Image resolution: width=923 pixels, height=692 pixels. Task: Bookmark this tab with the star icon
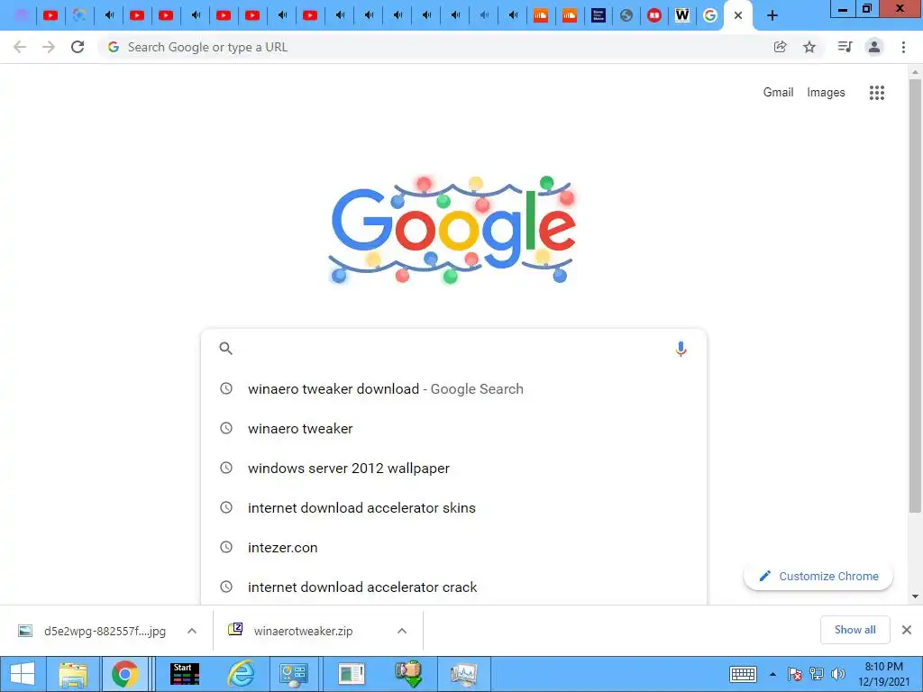point(809,47)
